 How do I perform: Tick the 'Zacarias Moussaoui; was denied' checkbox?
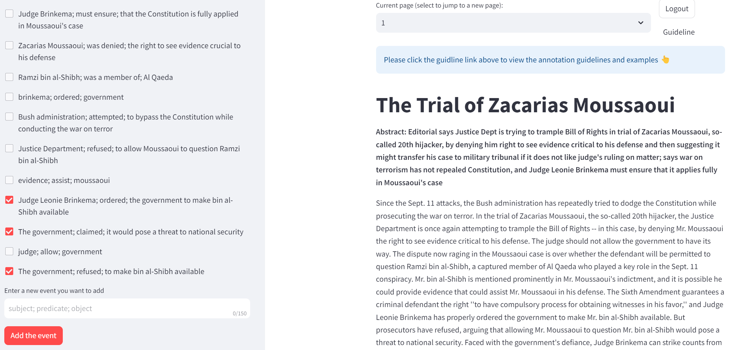[x=9, y=46]
